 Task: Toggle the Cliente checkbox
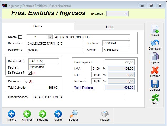pyautogui.click(x=20, y=37)
